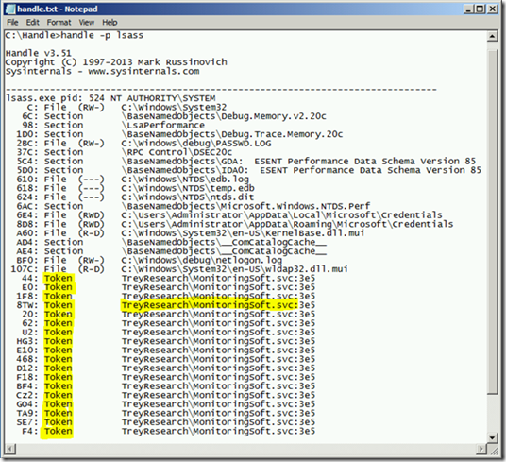Click the 'C:\Windows\System32' path on handle C
The height and width of the screenshot is (462, 506).
174,107
